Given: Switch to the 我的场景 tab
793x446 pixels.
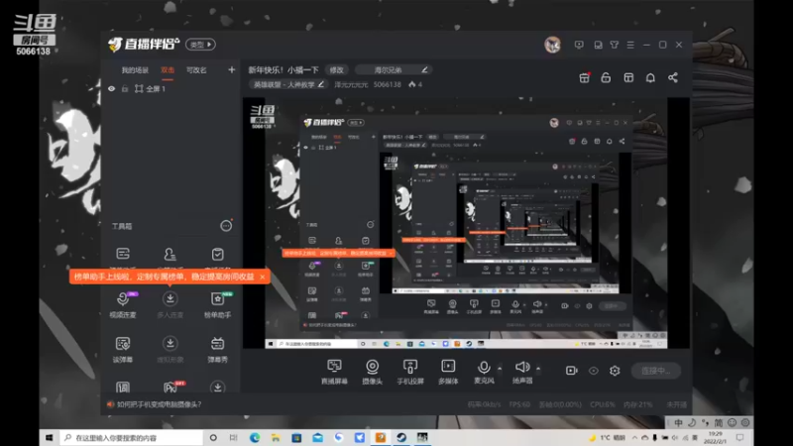Looking at the screenshot, I should 135,70.
